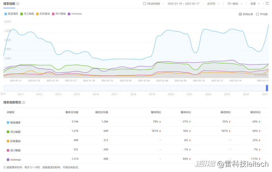Click the 3,744 daily average value
Screen dimensions: 272x172
click(75, 122)
